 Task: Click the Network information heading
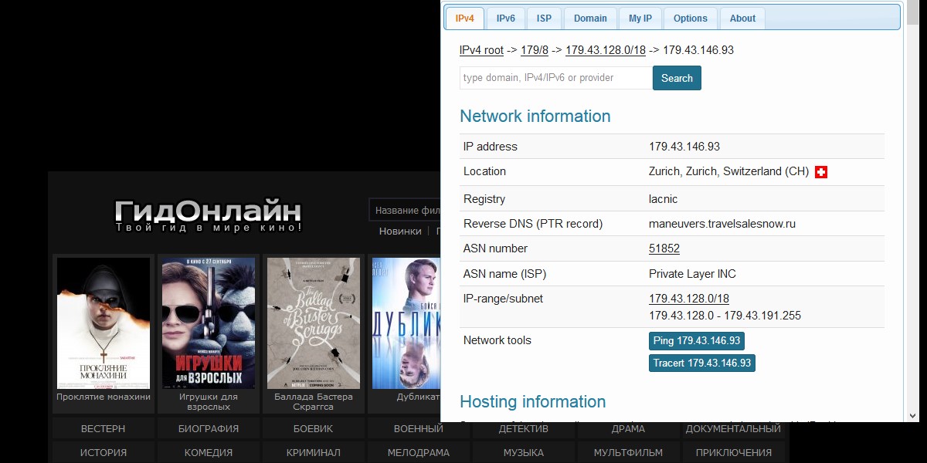tap(535, 117)
